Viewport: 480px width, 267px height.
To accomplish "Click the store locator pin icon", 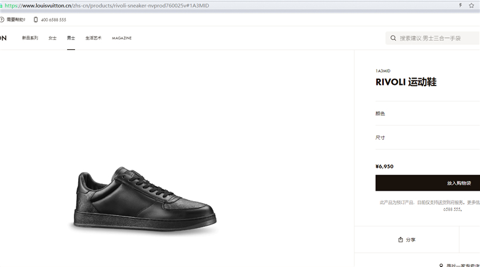I will click(x=441, y=265).
